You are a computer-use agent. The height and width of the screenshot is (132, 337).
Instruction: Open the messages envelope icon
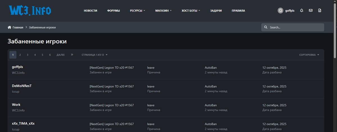point(311,11)
